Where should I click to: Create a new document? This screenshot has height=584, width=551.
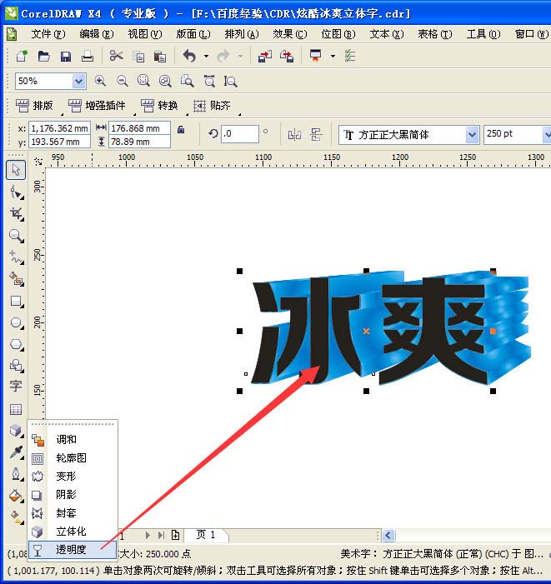(x=22, y=57)
